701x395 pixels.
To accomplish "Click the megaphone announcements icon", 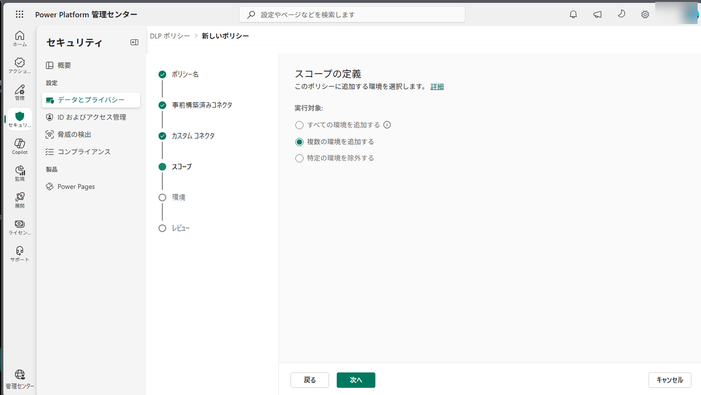I will tap(597, 14).
